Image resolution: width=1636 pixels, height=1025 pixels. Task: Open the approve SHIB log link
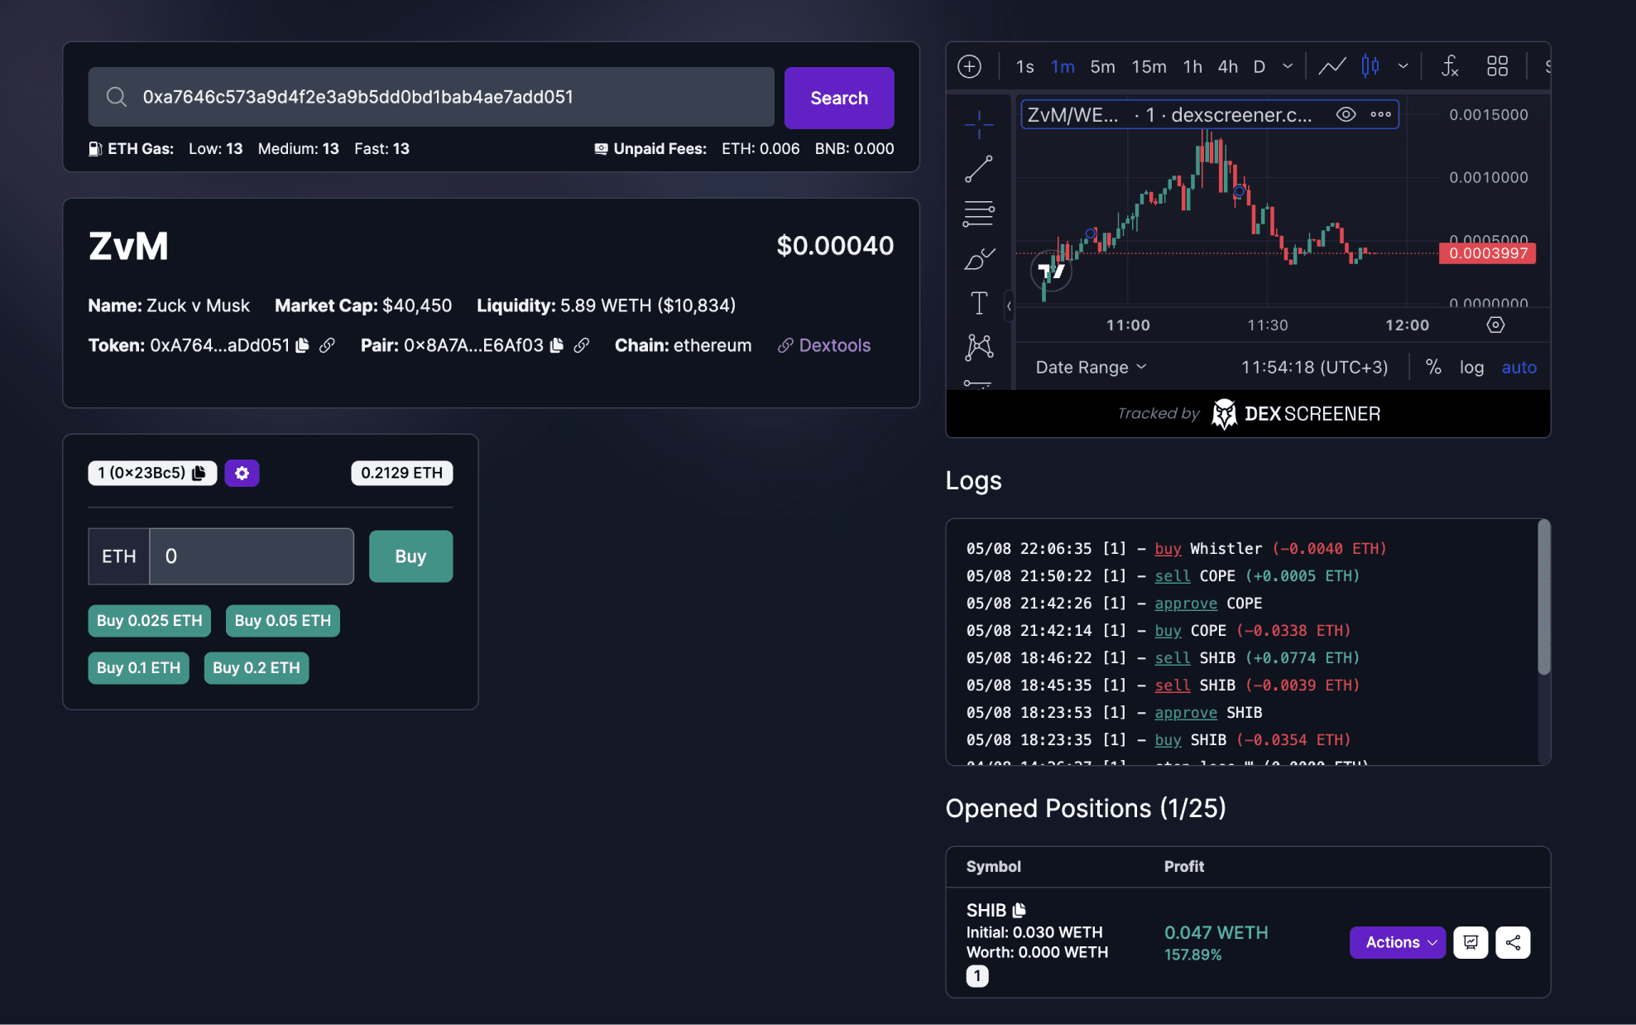(x=1186, y=712)
